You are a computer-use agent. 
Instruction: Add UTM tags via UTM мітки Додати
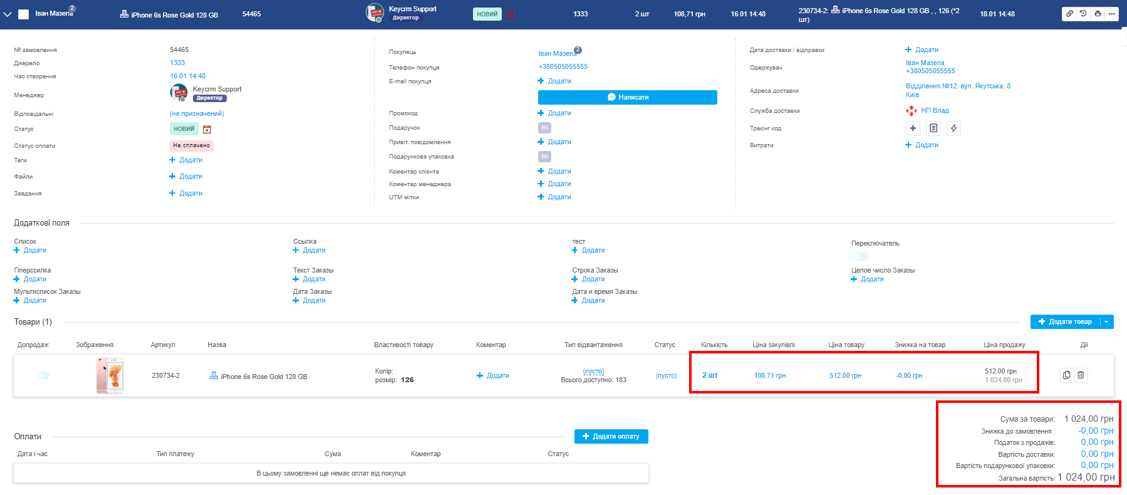[554, 197]
